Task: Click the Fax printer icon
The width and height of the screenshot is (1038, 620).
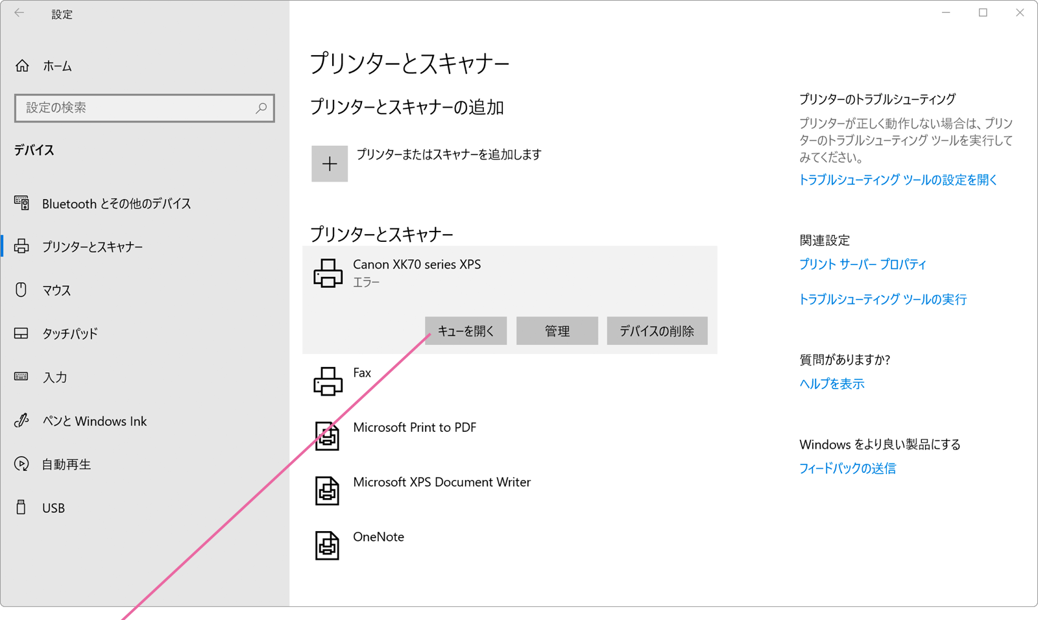Action: click(x=328, y=381)
